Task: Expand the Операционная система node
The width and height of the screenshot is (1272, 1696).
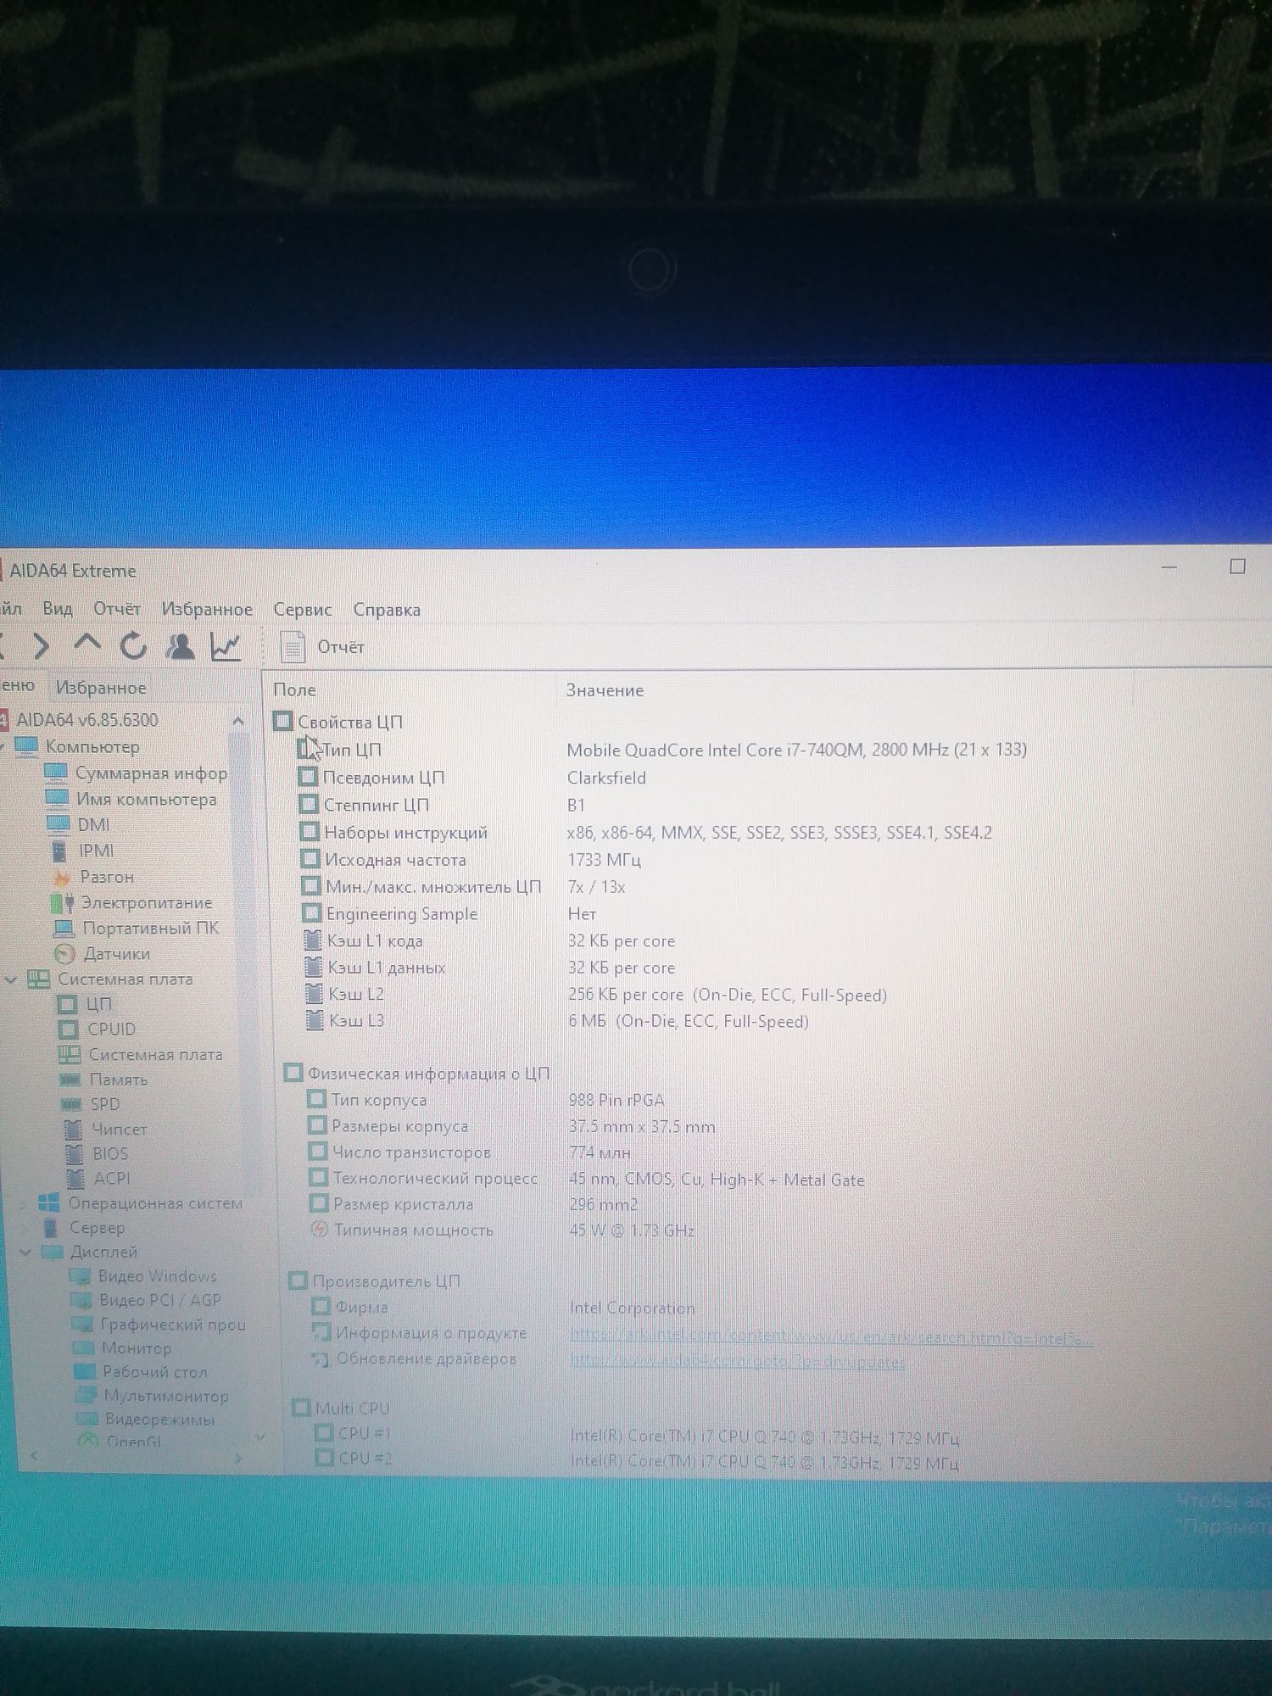Action: point(23,1204)
